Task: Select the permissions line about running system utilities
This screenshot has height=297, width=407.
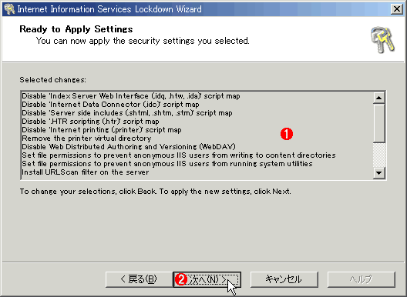Action: click(x=167, y=164)
